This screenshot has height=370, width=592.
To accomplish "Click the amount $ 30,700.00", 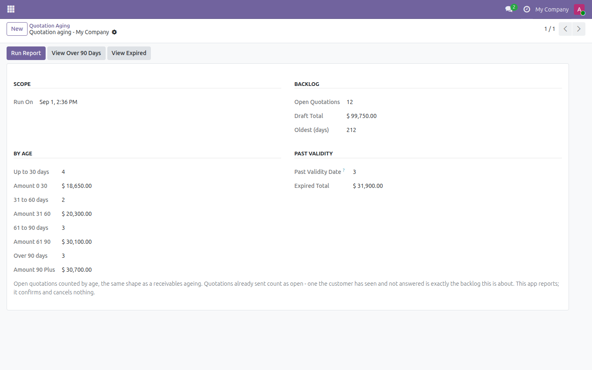I will [77, 270].
